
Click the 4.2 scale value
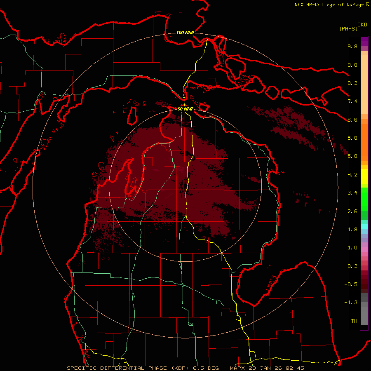[352, 175]
